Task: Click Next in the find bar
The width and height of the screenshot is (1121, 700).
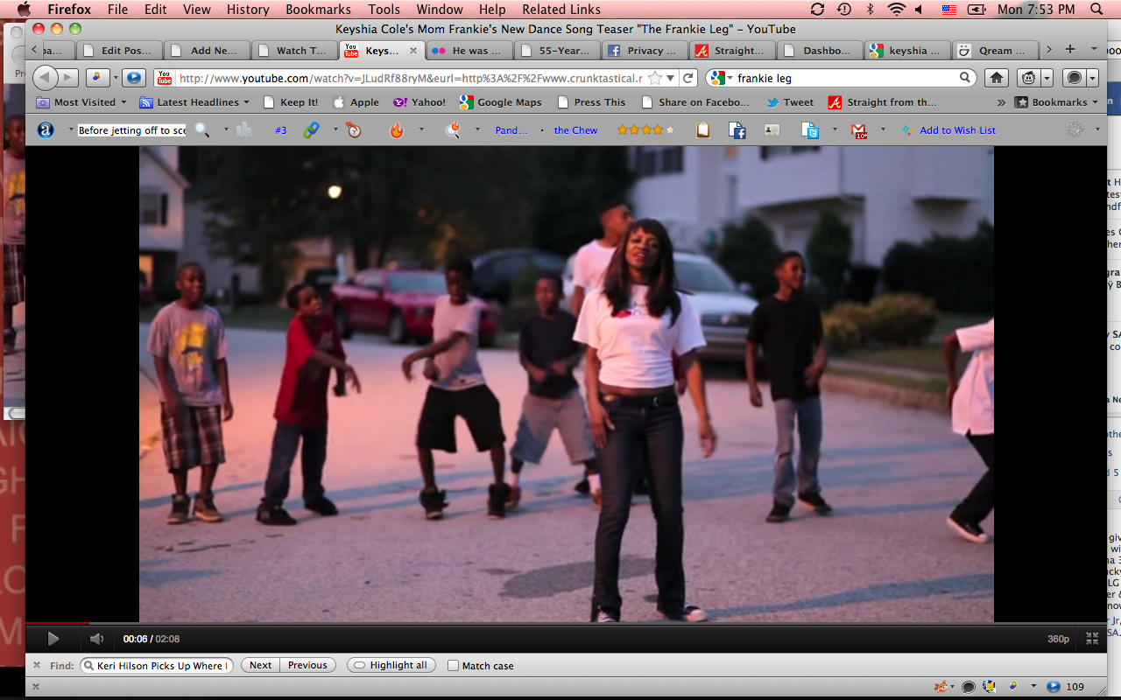Action: (260, 665)
